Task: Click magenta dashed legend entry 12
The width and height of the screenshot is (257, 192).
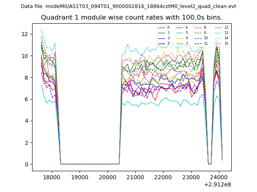Action: coord(220,28)
